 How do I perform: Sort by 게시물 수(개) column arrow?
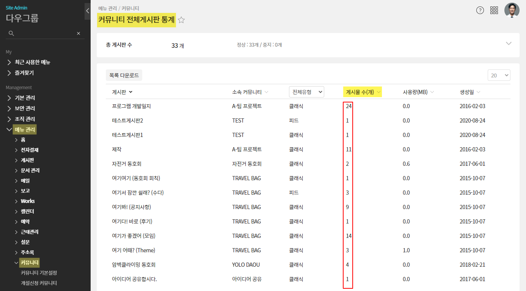click(378, 92)
